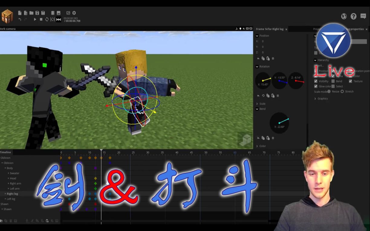Click the X rotation wheel
Image resolution: width=370 pixels, height=231 pixels.
click(263, 81)
